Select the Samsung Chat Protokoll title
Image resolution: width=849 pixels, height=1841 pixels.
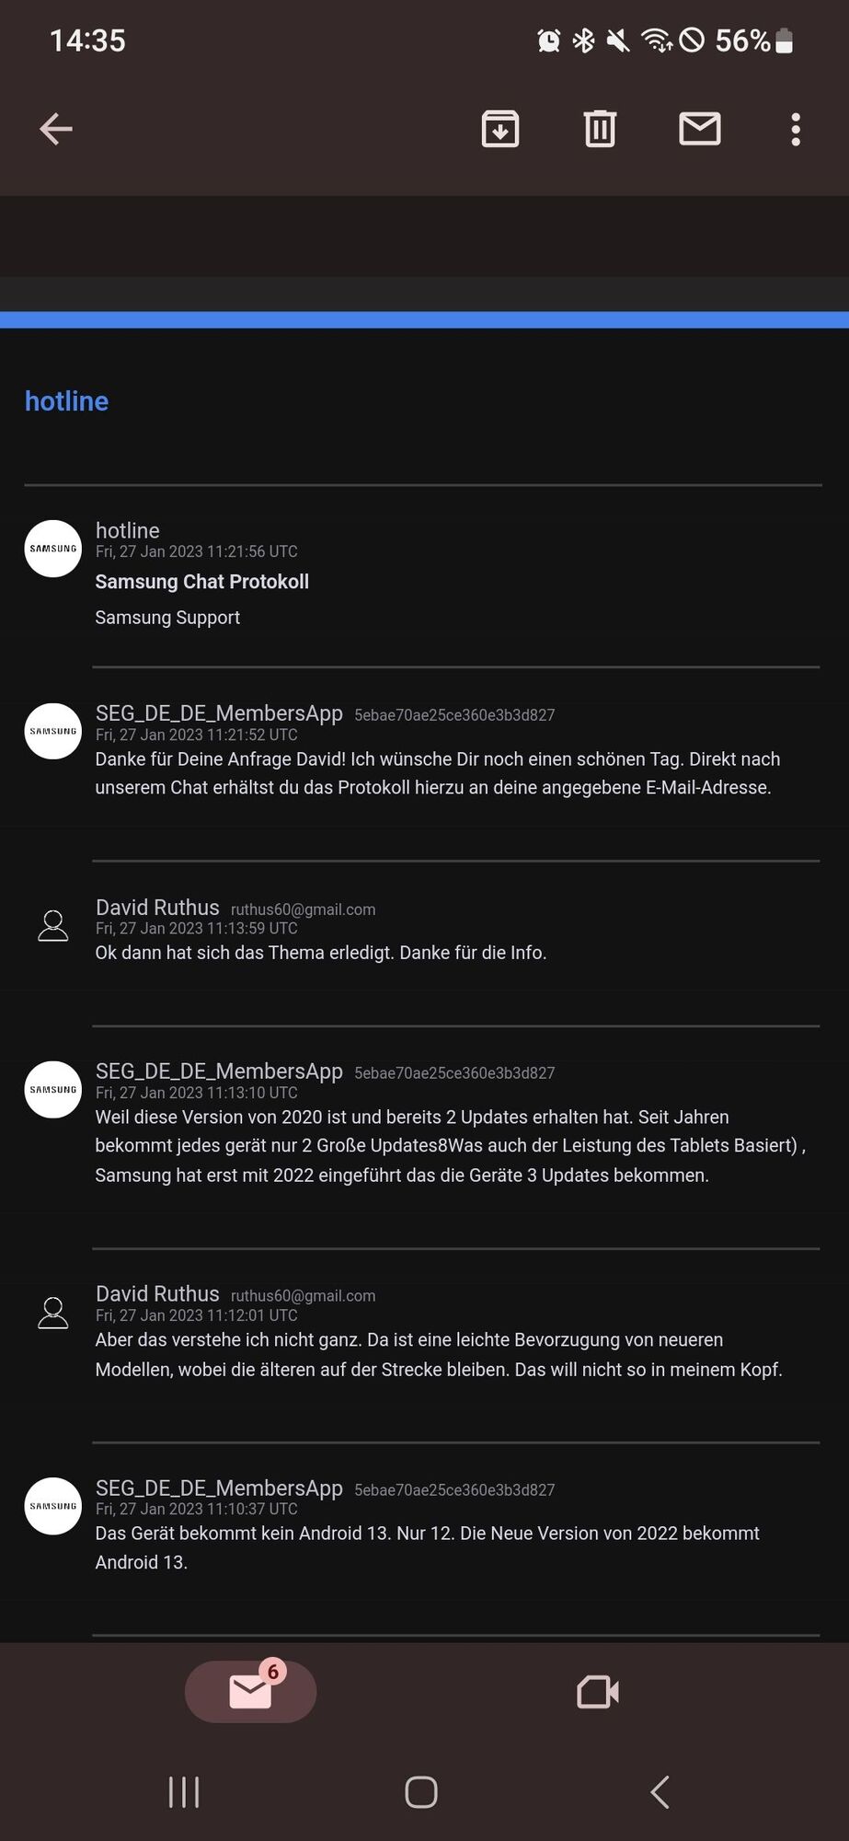[202, 582]
